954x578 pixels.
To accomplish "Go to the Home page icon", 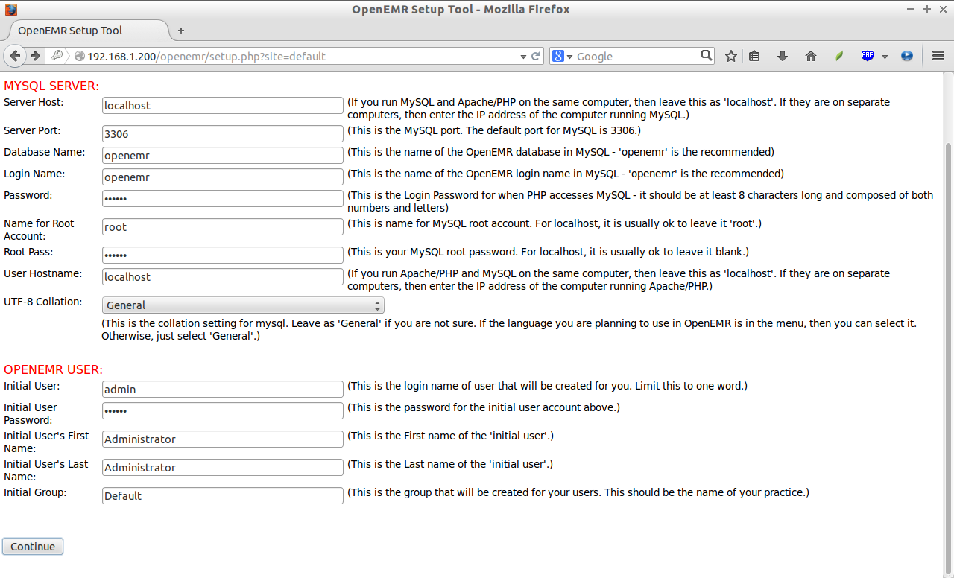I will [x=811, y=56].
